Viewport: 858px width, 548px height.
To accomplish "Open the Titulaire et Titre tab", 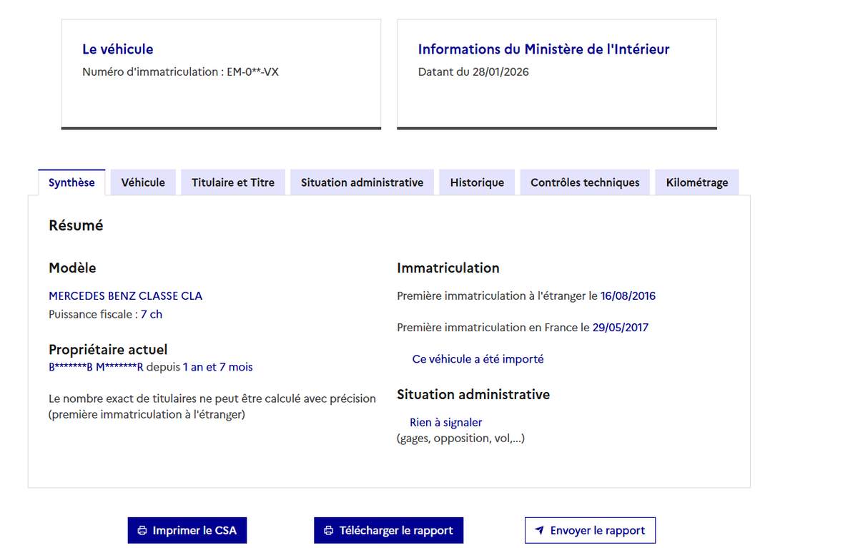I will (233, 182).
